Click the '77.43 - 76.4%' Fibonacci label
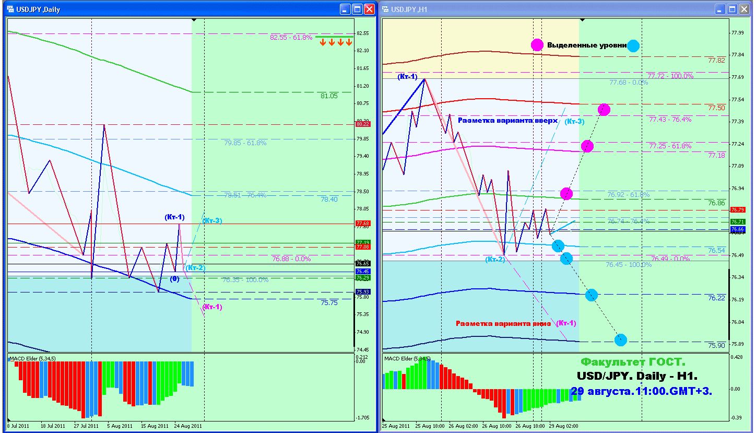756x433 pixels. [670, 120]
